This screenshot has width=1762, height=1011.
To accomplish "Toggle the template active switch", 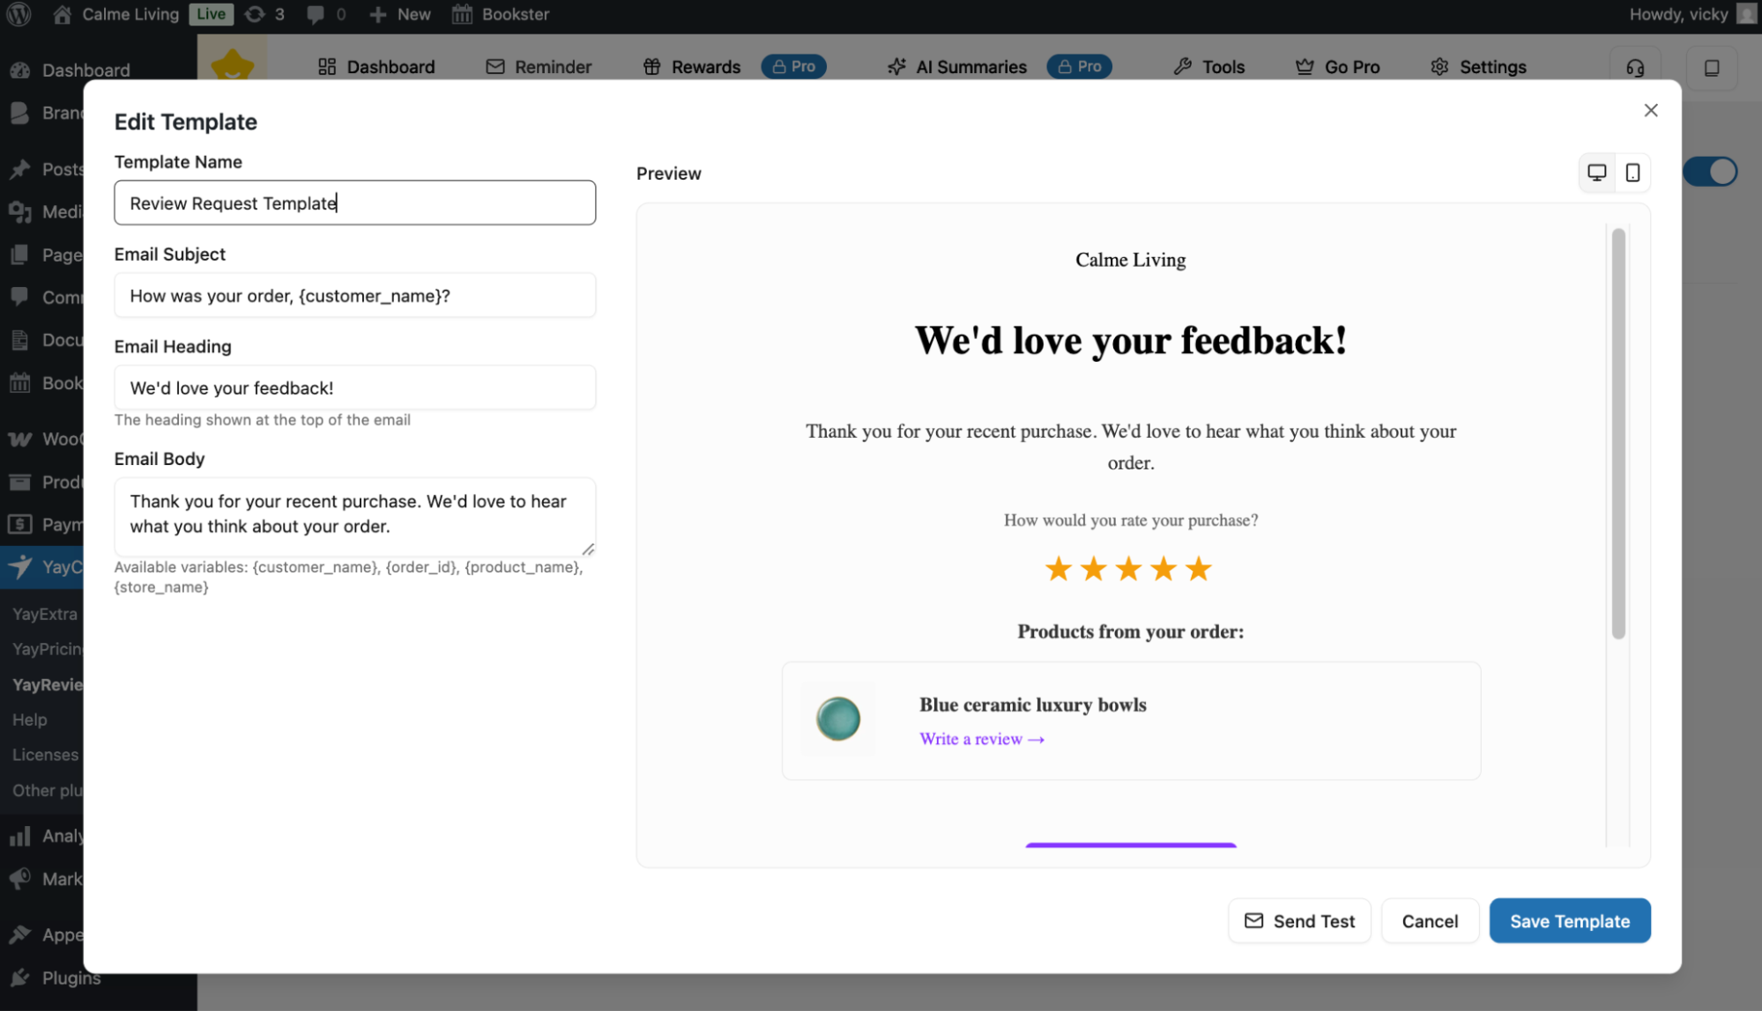I will pos(1710,171).
